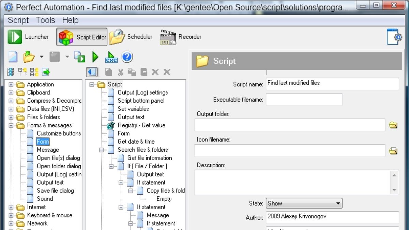Open the State dropdown showing Show
This screenshot has height=230, width=409.
[x=304, y=203]
